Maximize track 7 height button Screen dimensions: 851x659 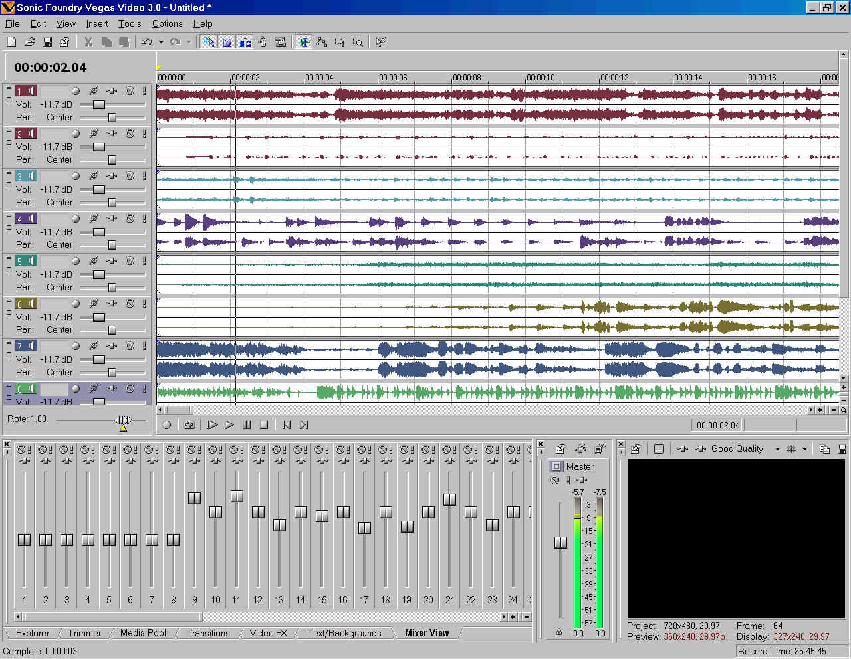(x=9, y=354)
